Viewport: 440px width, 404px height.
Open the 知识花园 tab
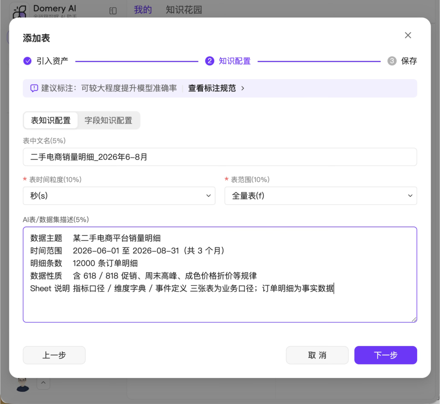pyautogui.click(x=184, y=9)
